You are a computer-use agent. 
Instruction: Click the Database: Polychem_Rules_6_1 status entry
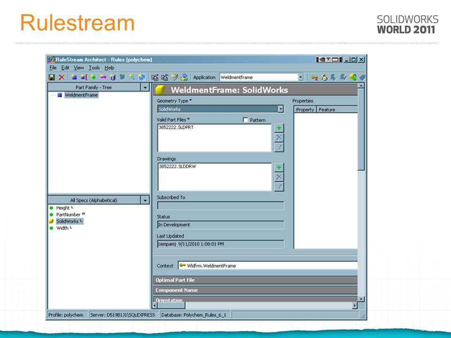pyautogui.click(x=194, y=315)
